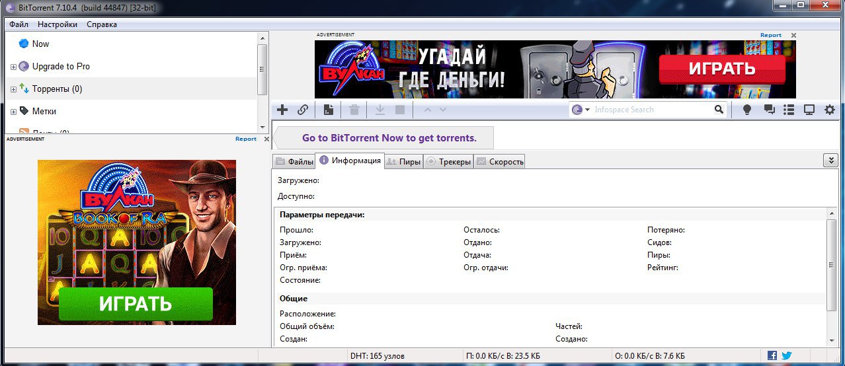Click red ИГРАТЬ button in top banner
This screenshot has height=366, width=845.
(722, 69)
